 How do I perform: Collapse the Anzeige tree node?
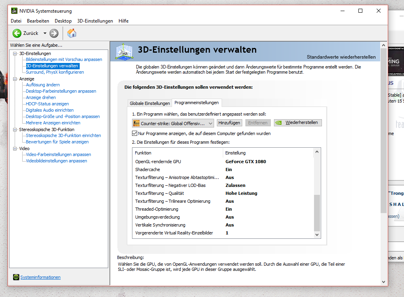(x=15, y=79)
